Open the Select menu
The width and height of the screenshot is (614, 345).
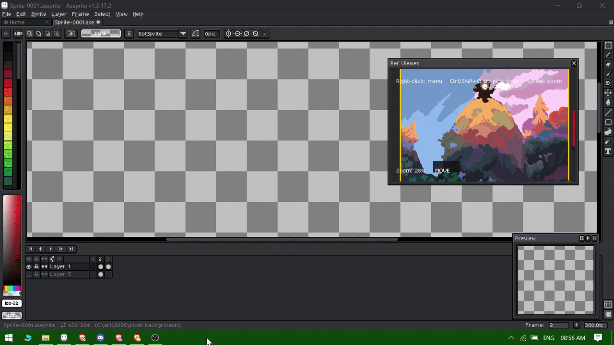(102, 14)
